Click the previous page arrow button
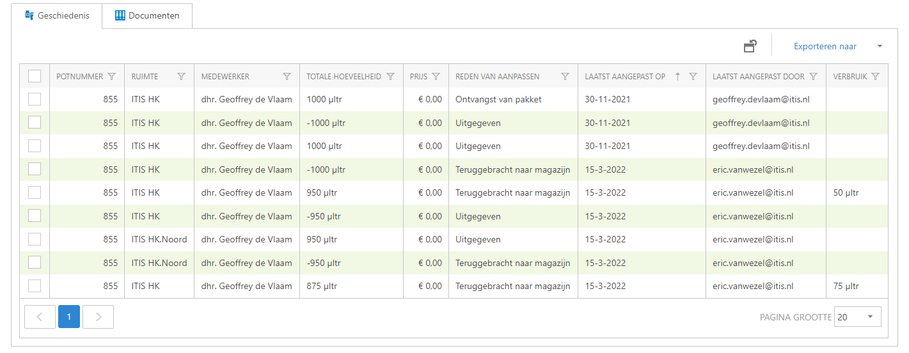909x353 pixels. coord(40,317)
